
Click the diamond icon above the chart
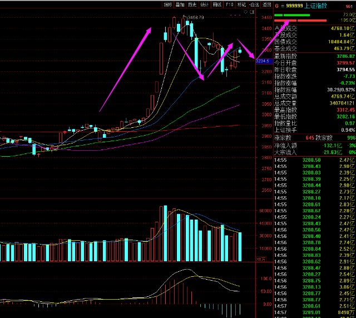click(x=245, y=12)
